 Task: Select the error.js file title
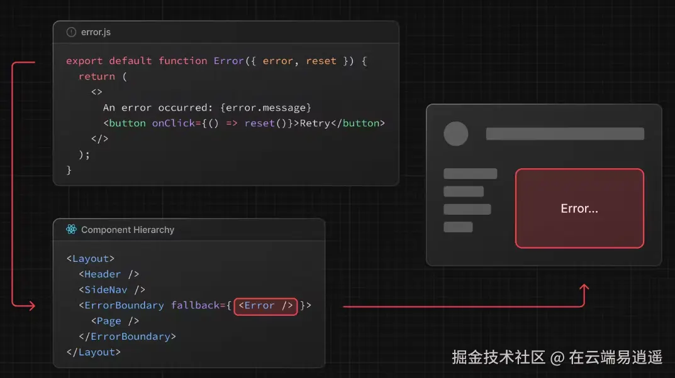coord(96,32)
